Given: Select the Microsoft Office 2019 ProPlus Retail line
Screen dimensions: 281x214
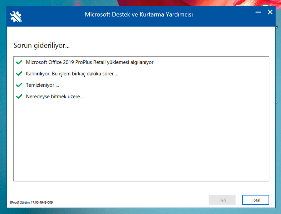Looking at the screenshot, I should 90,62.
